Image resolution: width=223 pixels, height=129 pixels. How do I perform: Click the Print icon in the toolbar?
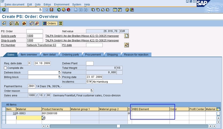click(x=76, y=10)
